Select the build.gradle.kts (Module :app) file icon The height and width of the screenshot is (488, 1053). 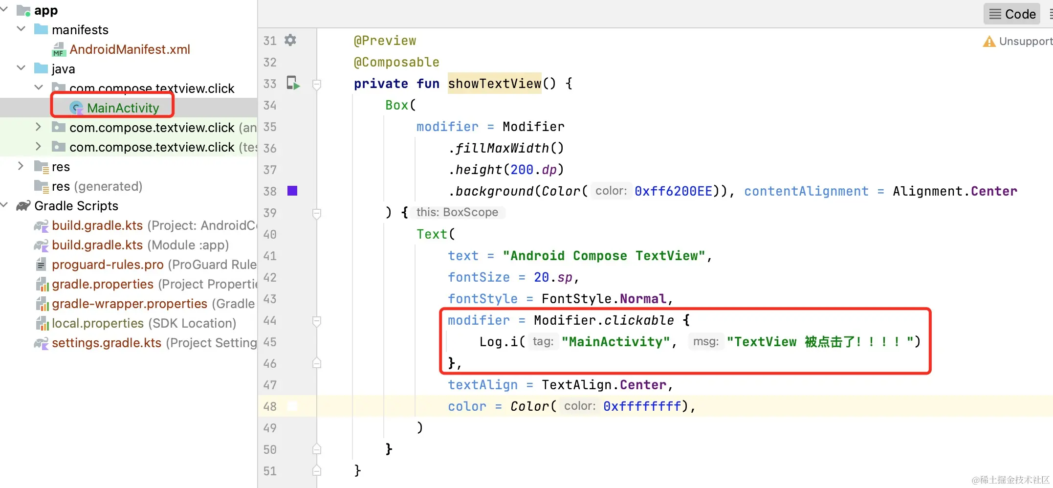click(42, 245)
